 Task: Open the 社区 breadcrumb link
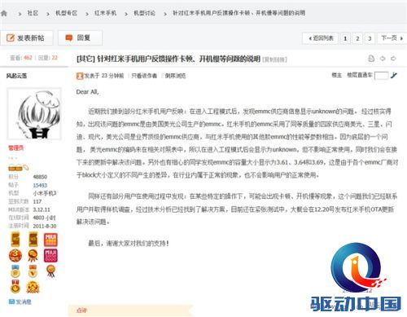coord(33,13)
